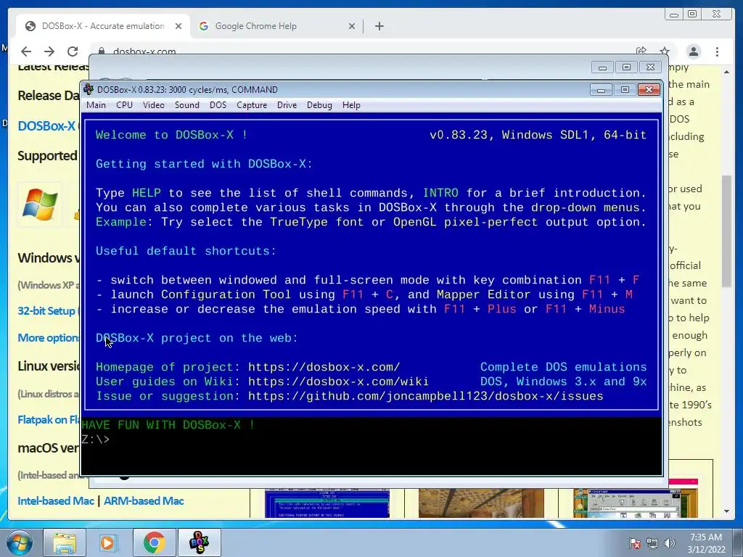Click the github issues URL text

click(425, 396)
